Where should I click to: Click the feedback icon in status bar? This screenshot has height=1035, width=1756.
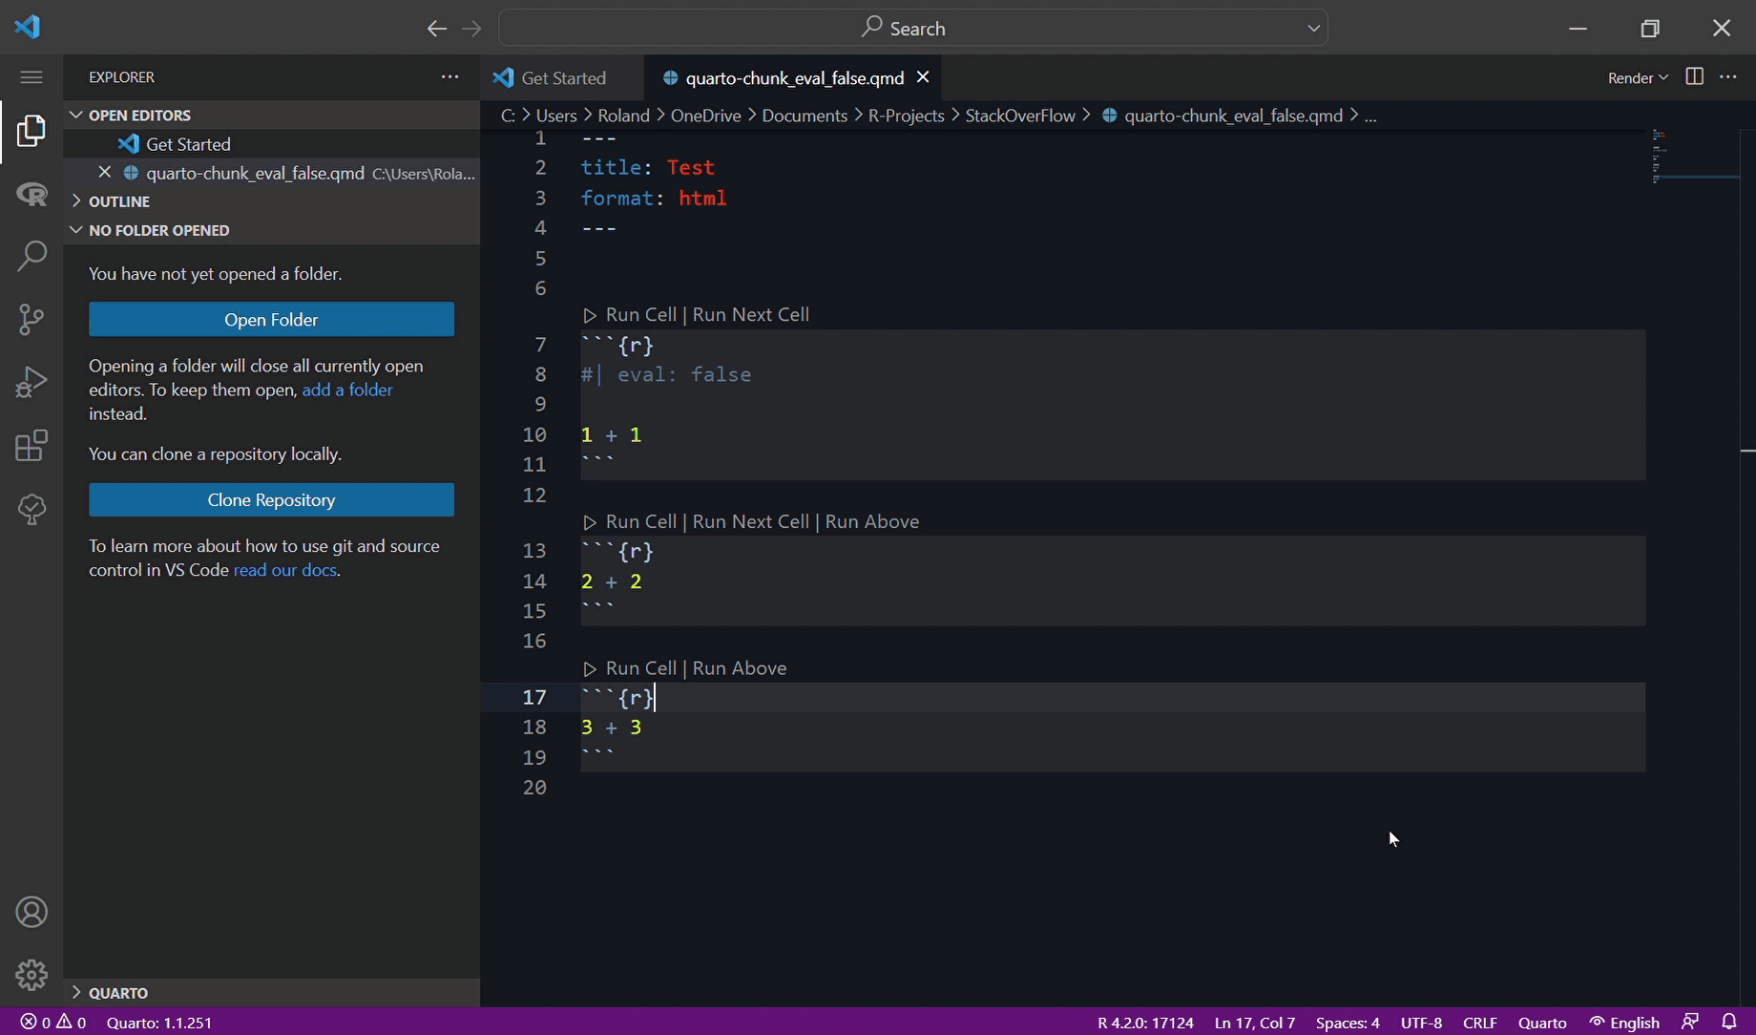click(1690, 1022)
